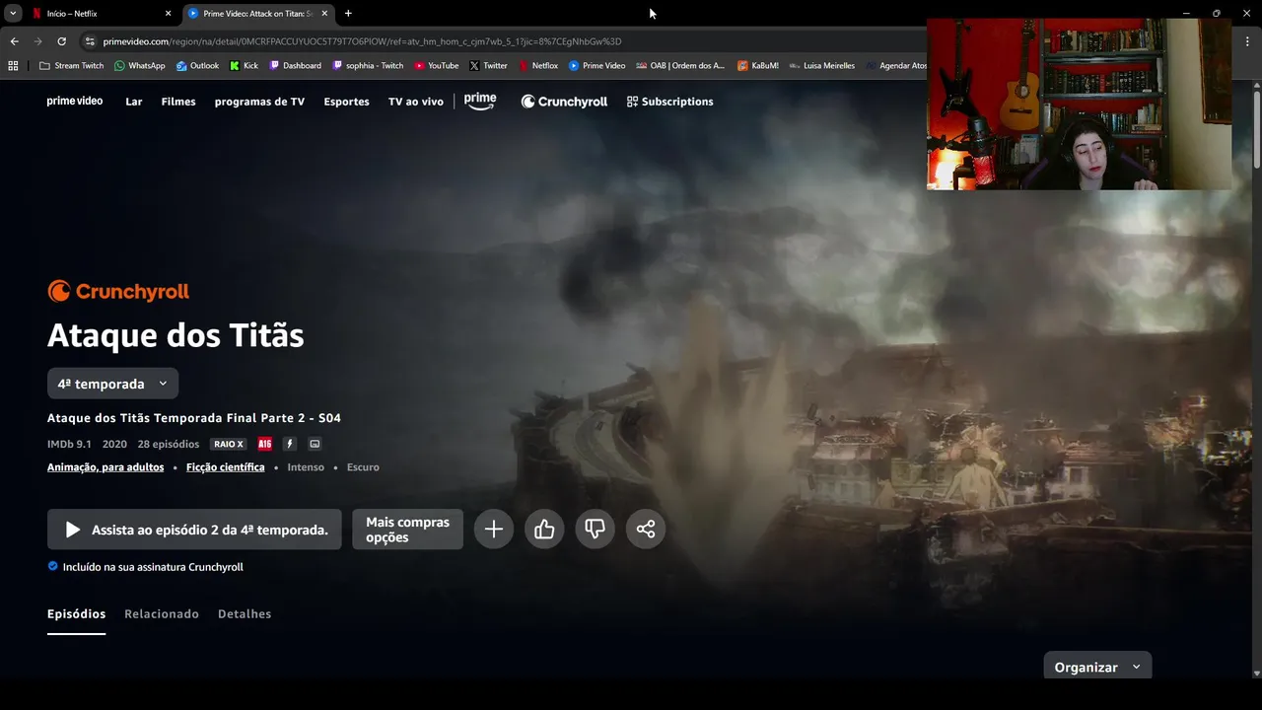The height and width of the screenshot is (710, 1262).
Task: Open Agendar Atos bookmark
Action: coord(895,66)
